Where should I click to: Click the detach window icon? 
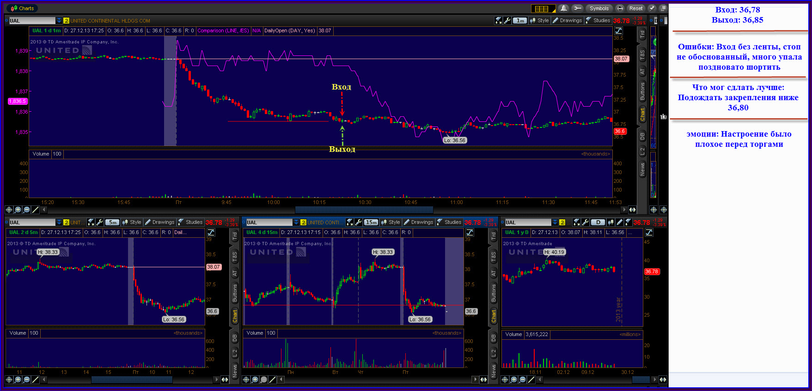(663, 8)
